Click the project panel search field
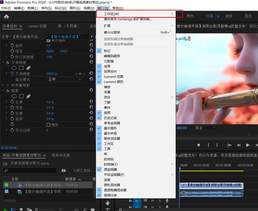The height and width of the screenshot is (211, 258). [x=30, y=170]
